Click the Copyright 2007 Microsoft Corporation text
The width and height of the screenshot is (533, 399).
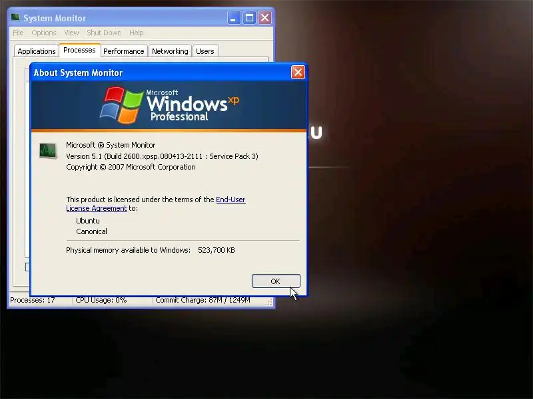click(131, 168)
